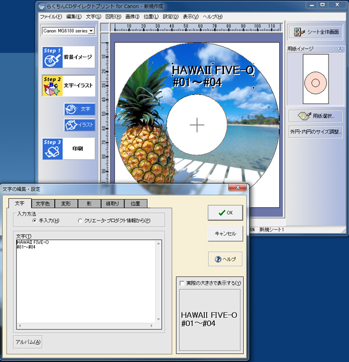Screen dimensions: 349x362
Task: Click the text preview box in dialog
Action: [x=209, y=320]
